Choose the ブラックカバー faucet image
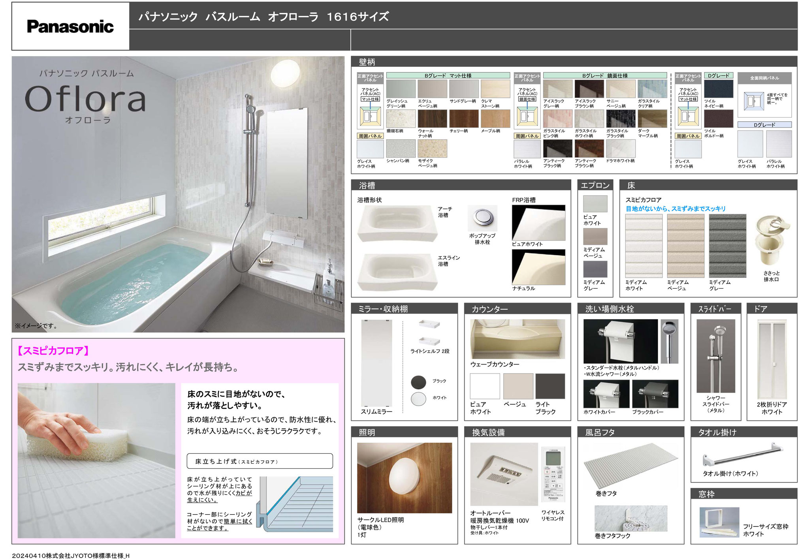The image size is (809, 560). tap(655, 394)
